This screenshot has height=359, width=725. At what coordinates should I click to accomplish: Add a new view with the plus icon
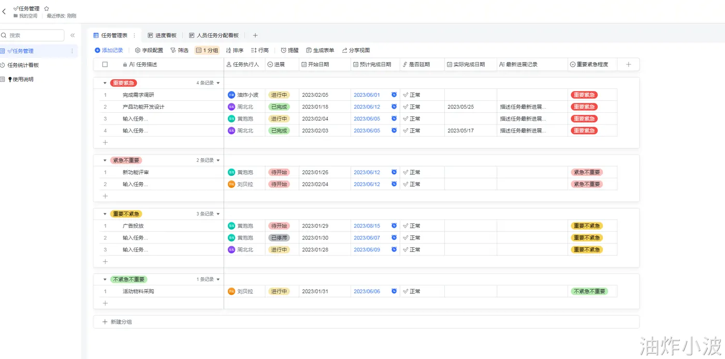tap(255, 35)
